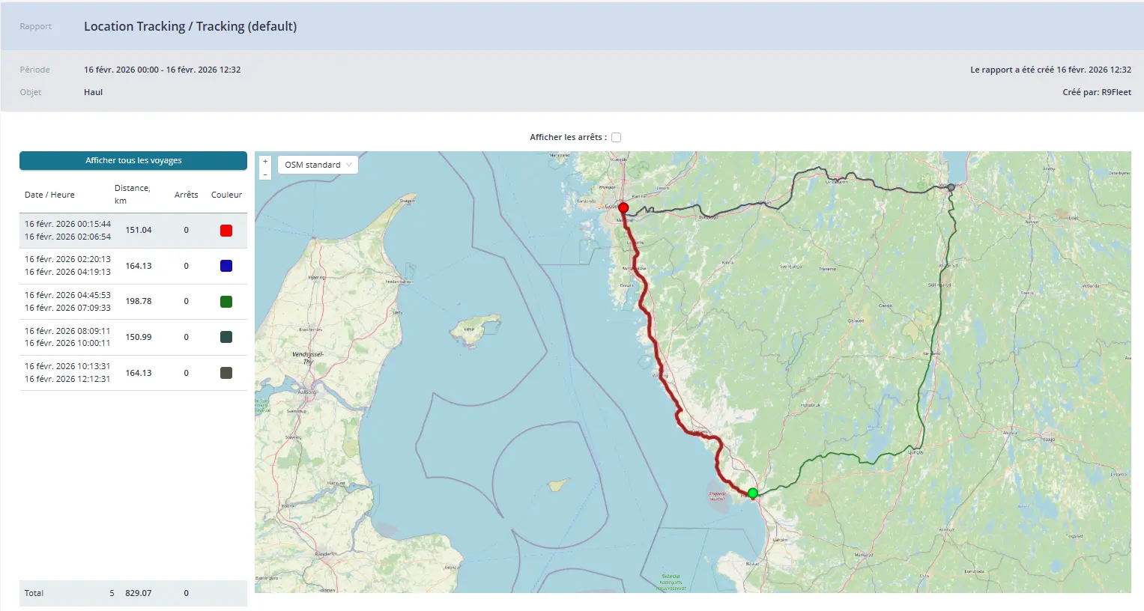Click the Distance, km column header

[132, 194]
